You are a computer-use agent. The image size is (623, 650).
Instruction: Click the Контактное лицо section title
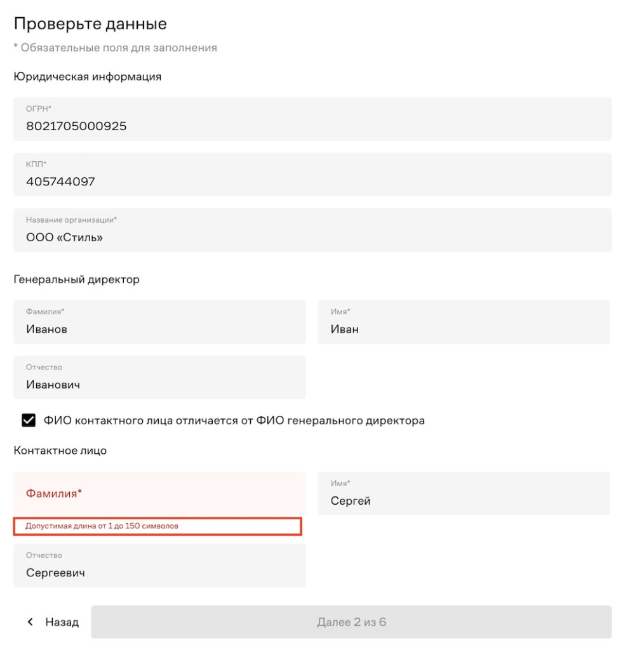60,451
